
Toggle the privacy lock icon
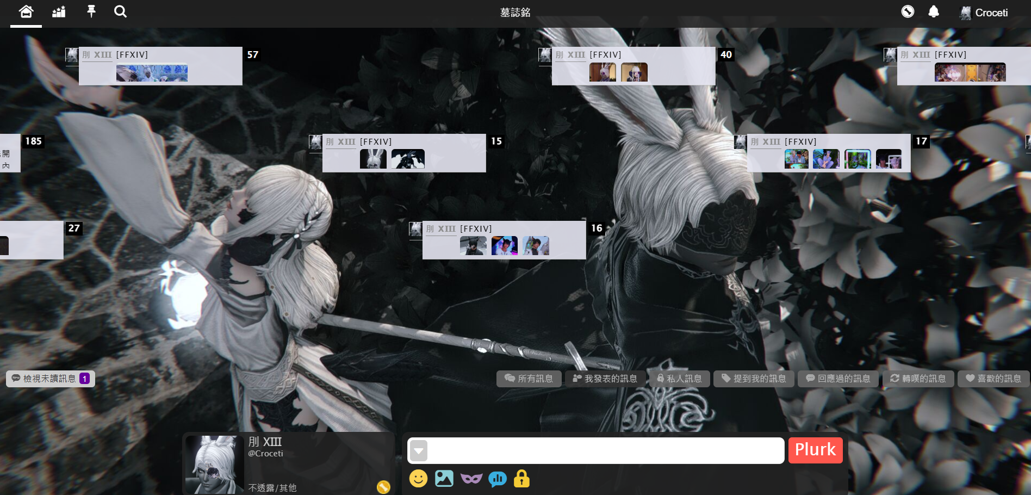[x=521, y=478]
